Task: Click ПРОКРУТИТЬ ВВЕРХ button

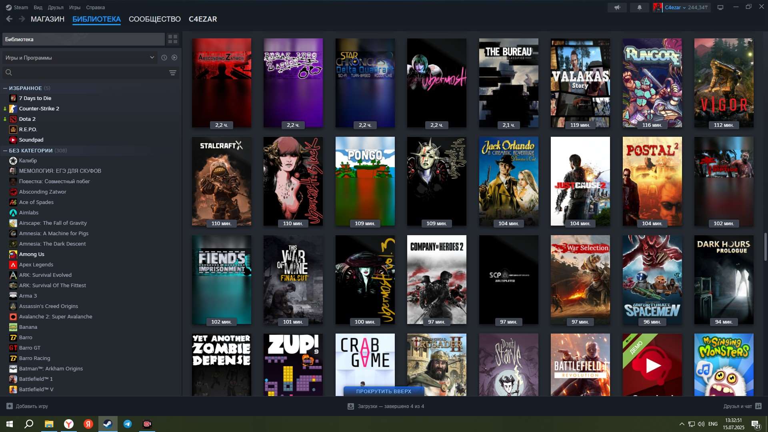Action: pyautogui.click(x=384, y=391)
